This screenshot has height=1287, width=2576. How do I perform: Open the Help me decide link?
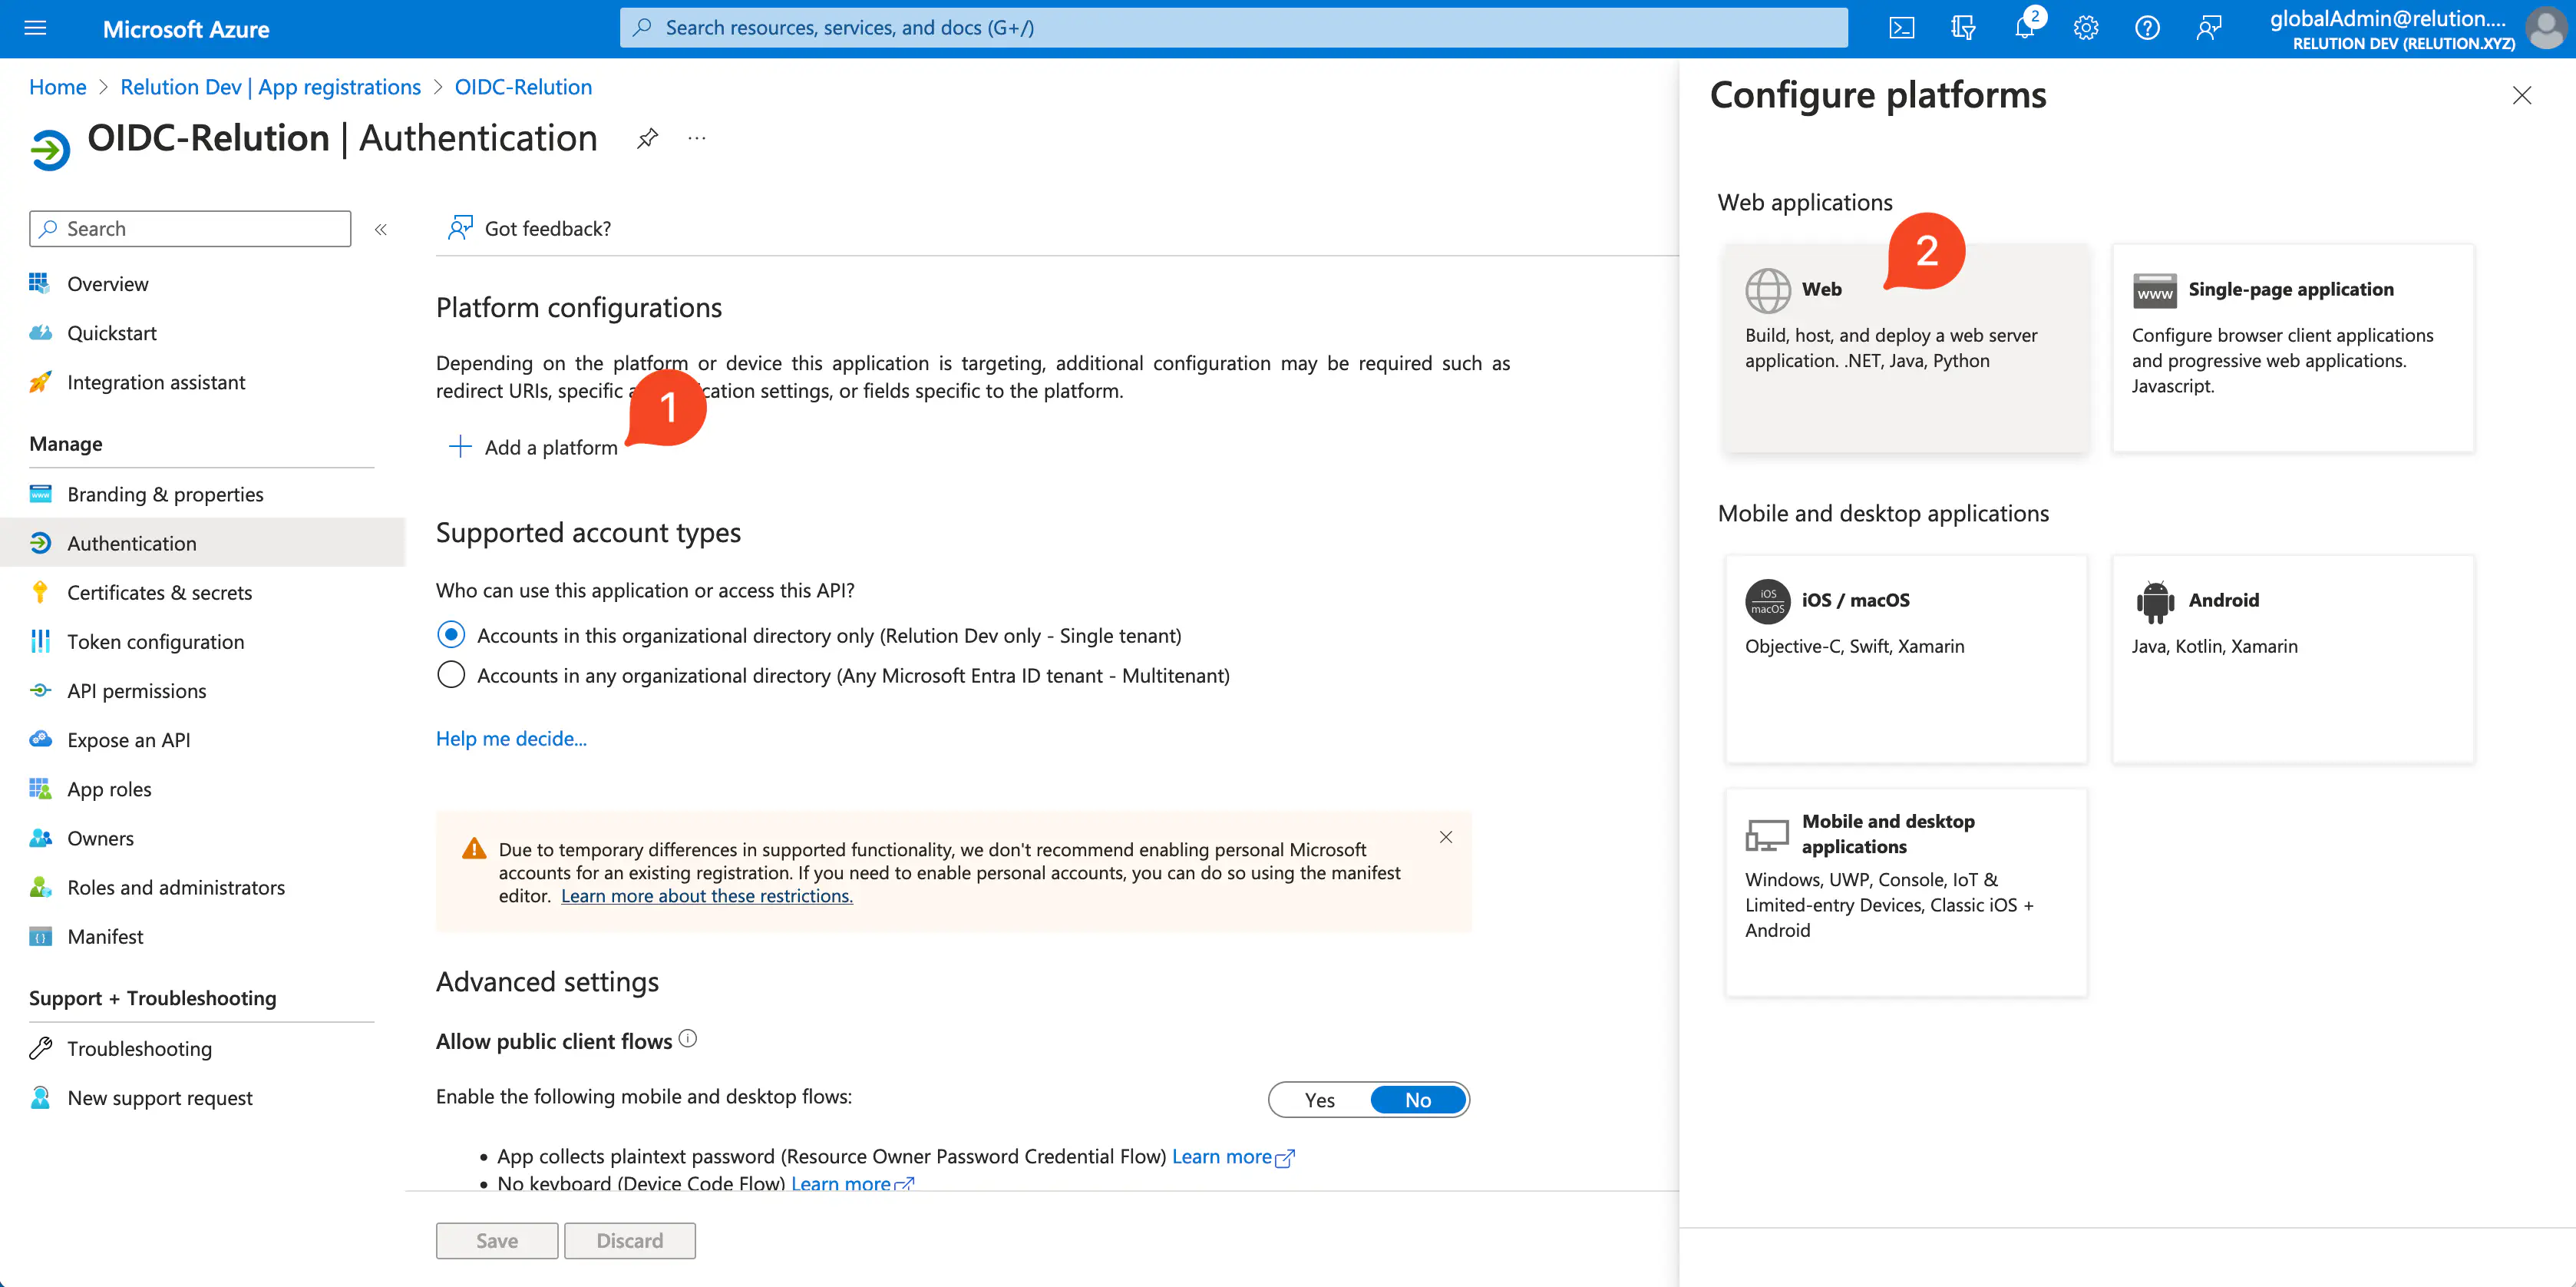[511, 739]
